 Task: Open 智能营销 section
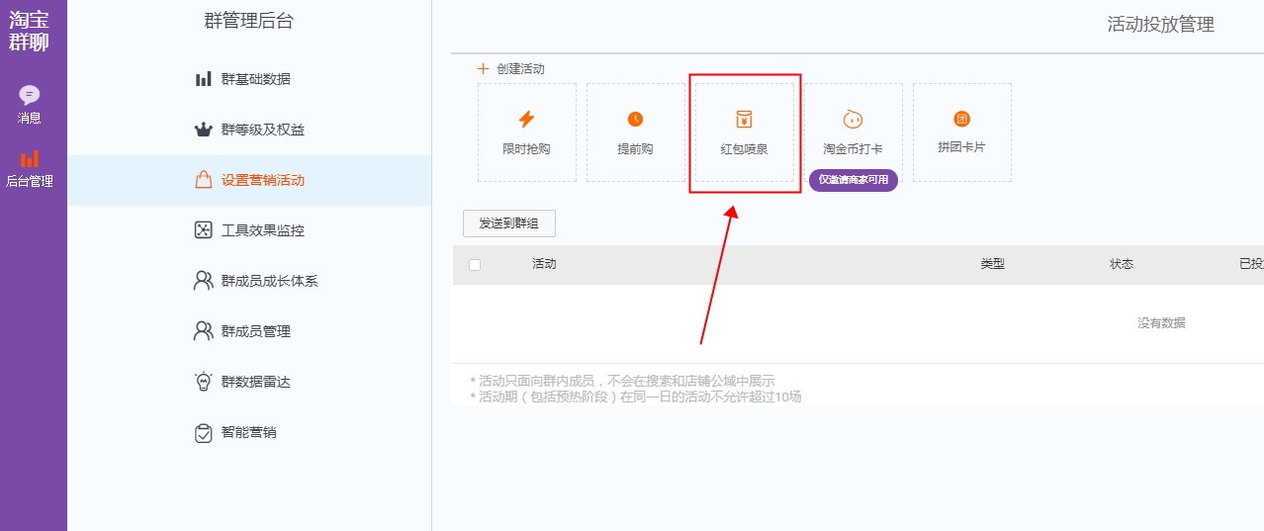(x=249, y=432)
